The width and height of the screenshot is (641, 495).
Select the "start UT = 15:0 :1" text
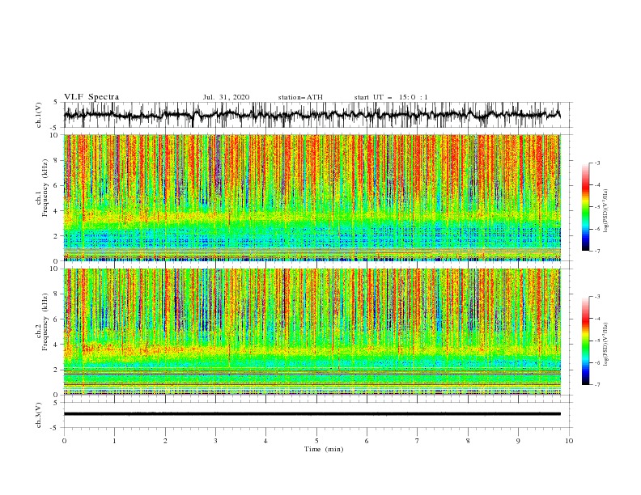tap(391, 97)
